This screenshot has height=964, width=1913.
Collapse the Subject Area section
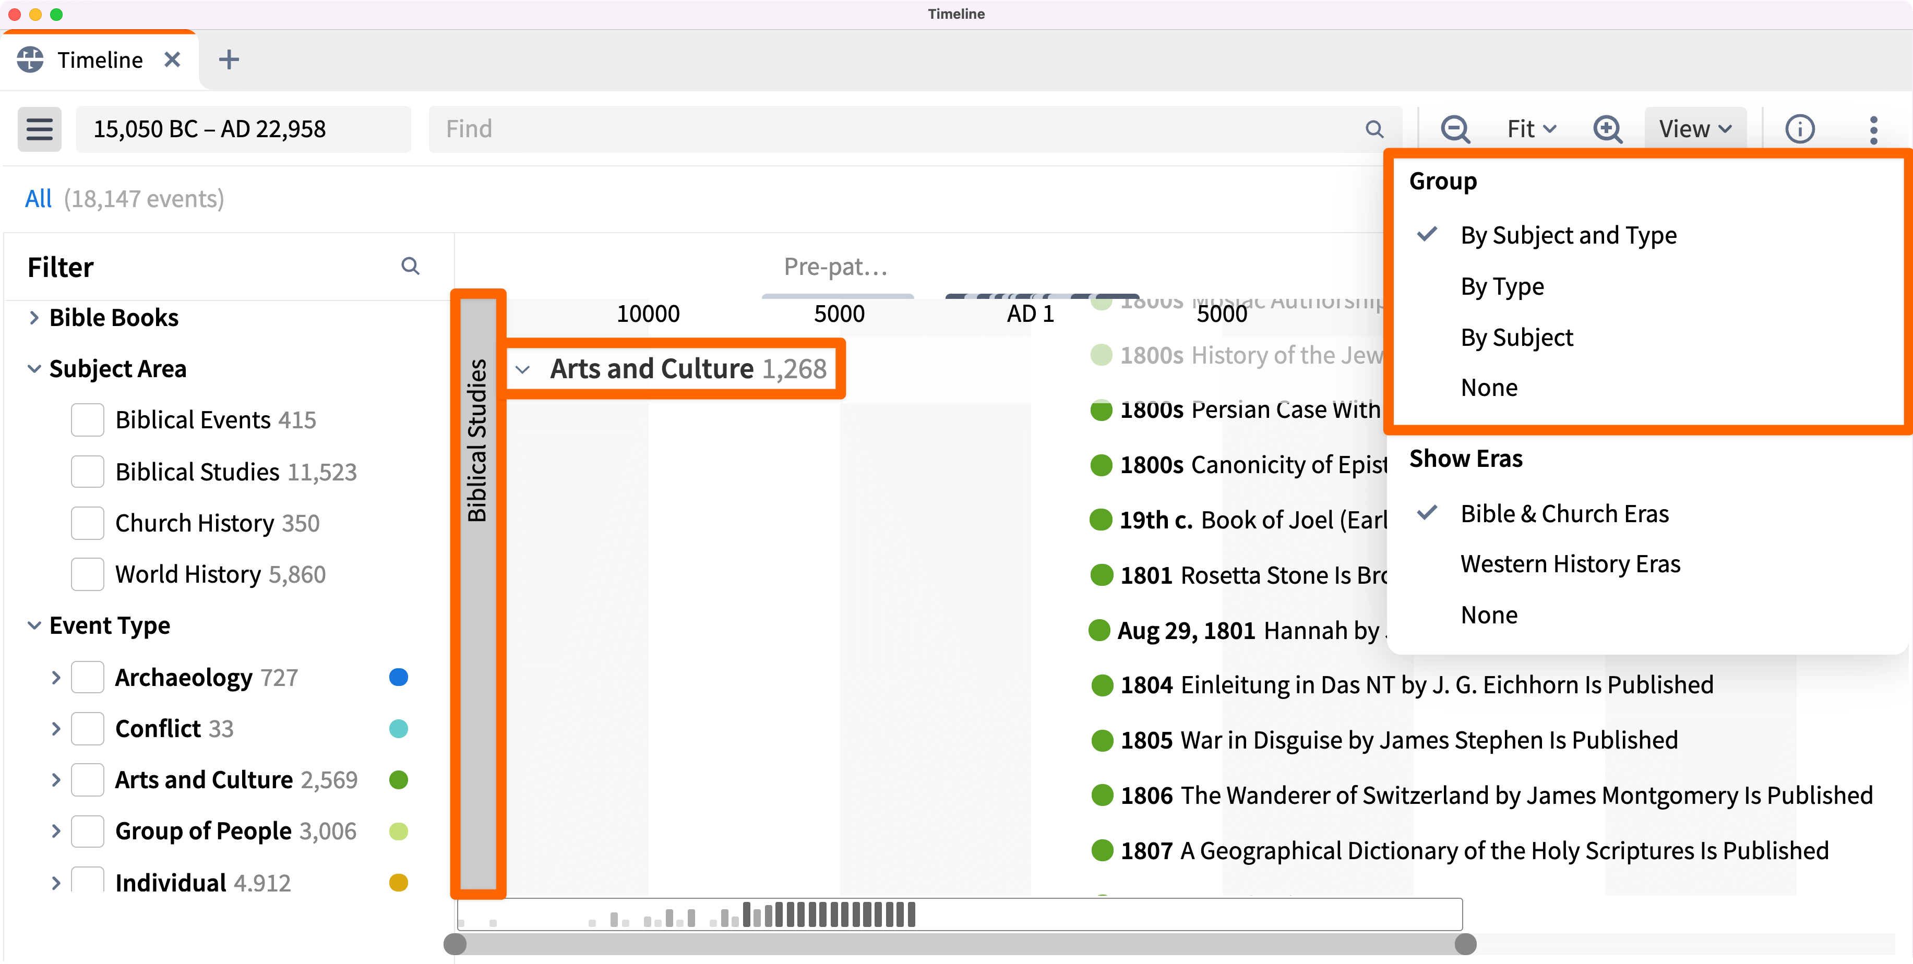pyautogui.click(x=33, y=368)
